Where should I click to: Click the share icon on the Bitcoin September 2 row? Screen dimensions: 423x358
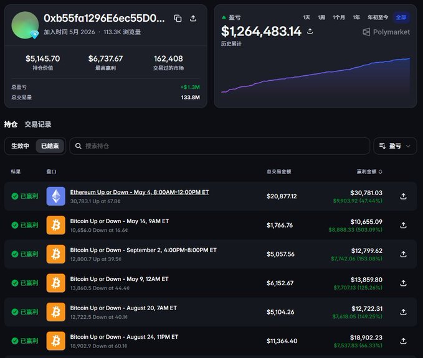[x=403, y=254]
